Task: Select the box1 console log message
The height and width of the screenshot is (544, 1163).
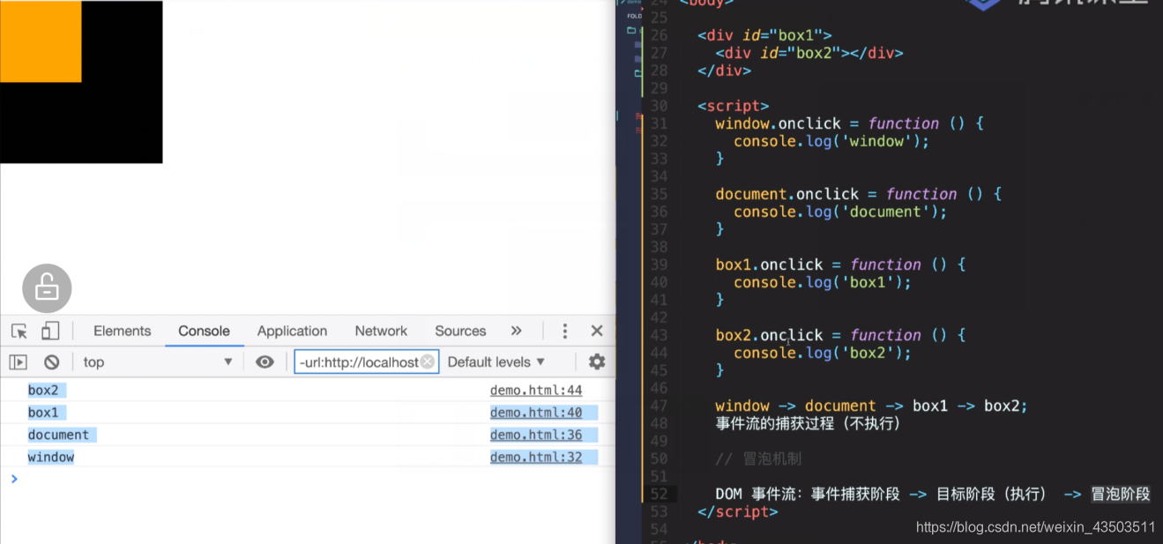Action: [x=43, y=413]
